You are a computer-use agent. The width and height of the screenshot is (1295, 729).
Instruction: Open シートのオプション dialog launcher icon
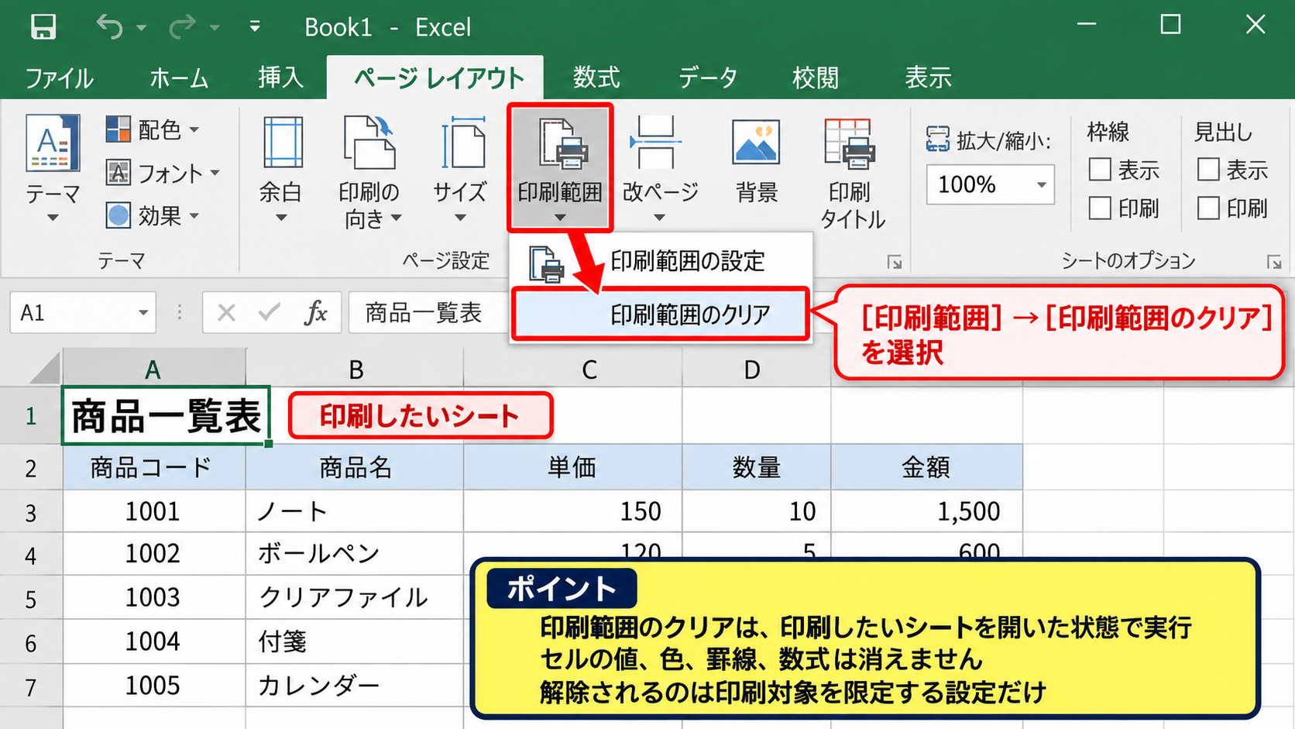(1274, 263)
